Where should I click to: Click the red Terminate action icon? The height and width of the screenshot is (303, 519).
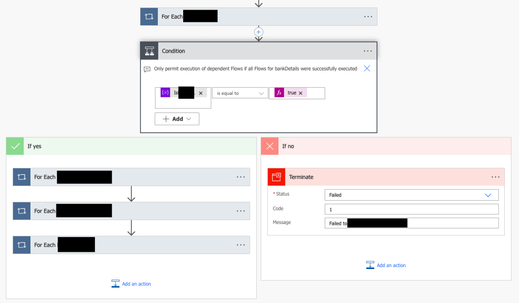pyautogui.click(x=276, y=177)
